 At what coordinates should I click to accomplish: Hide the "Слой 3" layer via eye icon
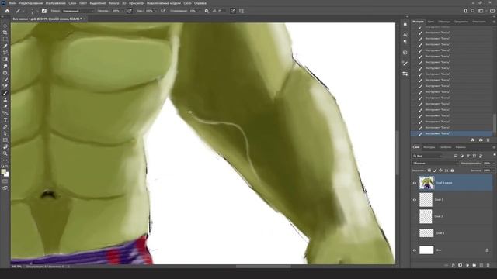coord(414,200)
